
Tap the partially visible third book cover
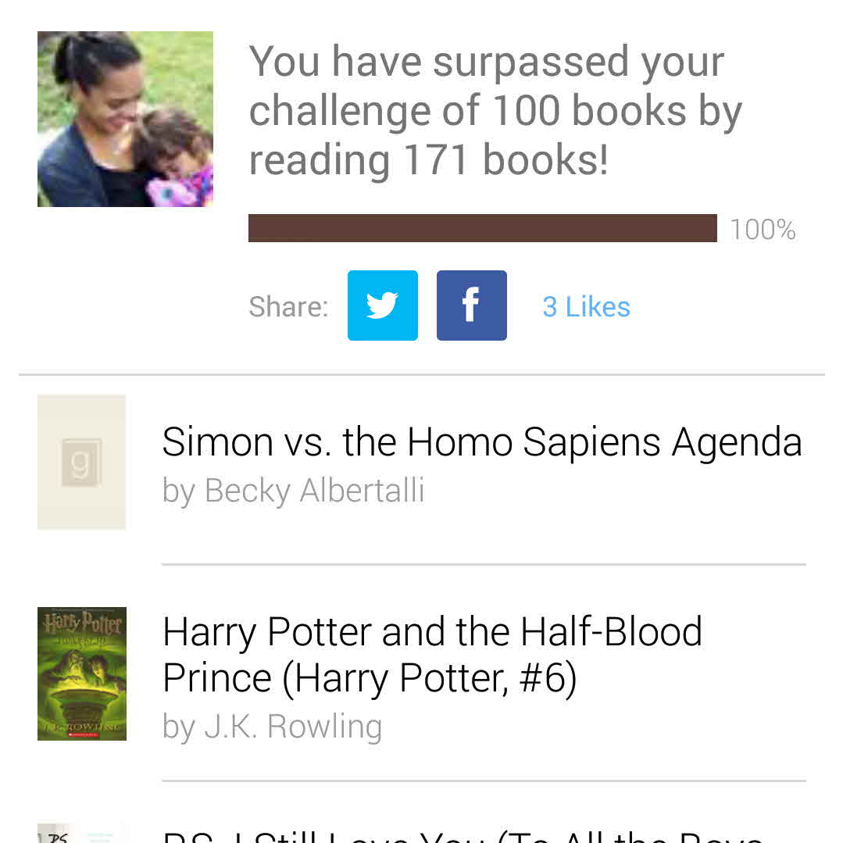point(81,833)
